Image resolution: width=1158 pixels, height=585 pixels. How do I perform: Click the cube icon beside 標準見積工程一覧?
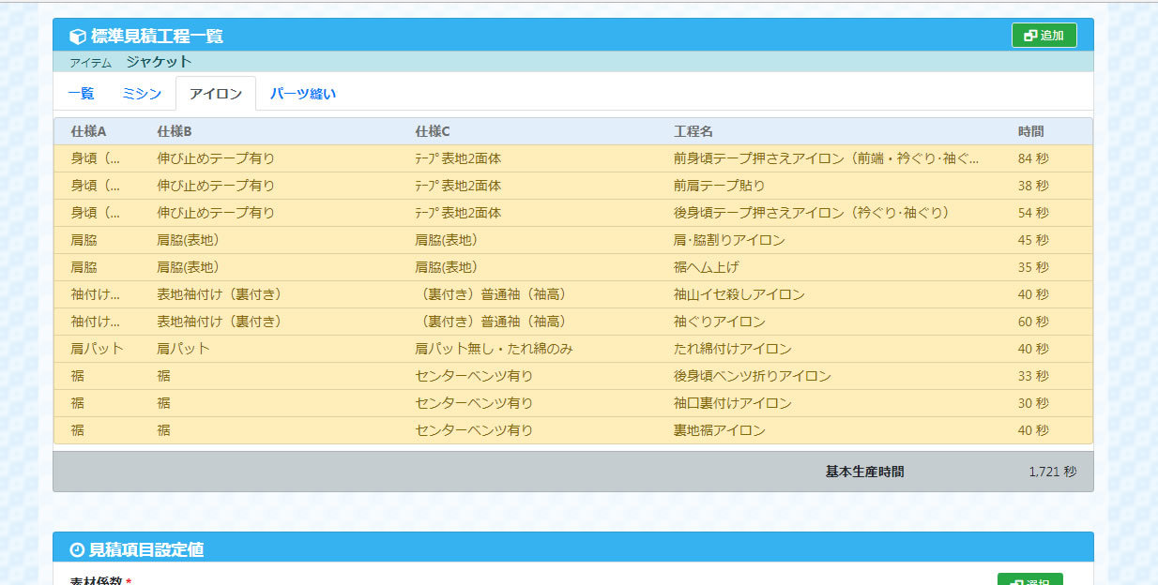78,37
